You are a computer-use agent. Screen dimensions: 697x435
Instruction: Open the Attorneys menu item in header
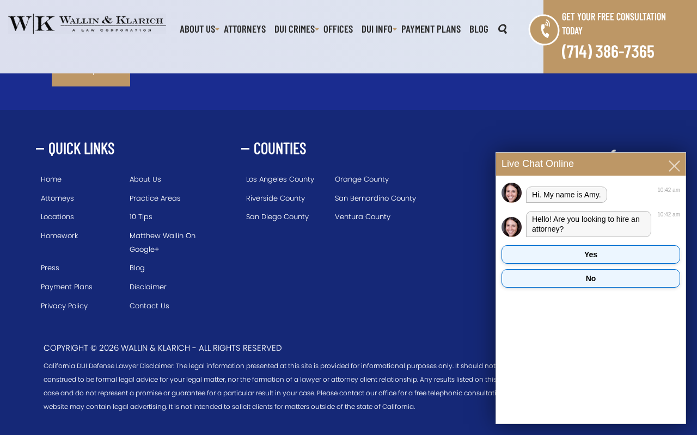pyautogui.click(x=244, y=29)
